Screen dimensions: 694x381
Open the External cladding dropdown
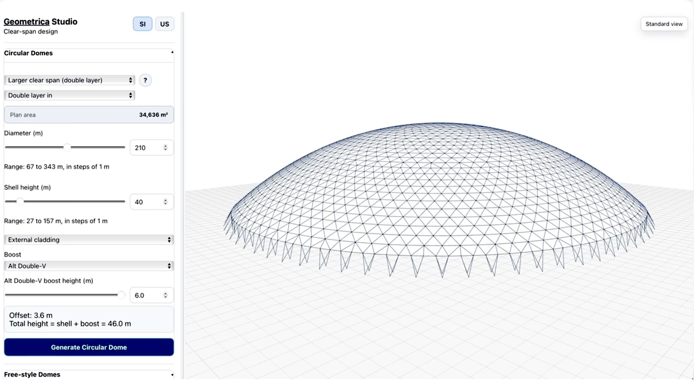point(89,240)
